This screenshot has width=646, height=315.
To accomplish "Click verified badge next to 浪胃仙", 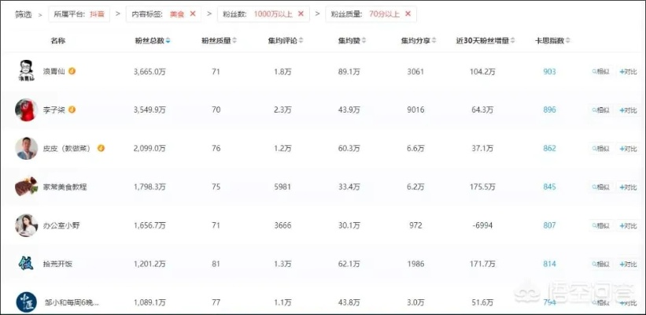I will tap(72, 71).
